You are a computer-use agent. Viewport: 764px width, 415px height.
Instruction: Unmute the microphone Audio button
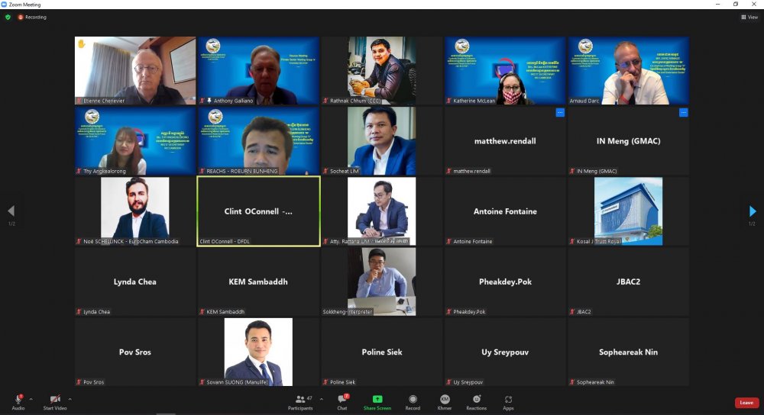pyautogui.click(x=18, y=401)
